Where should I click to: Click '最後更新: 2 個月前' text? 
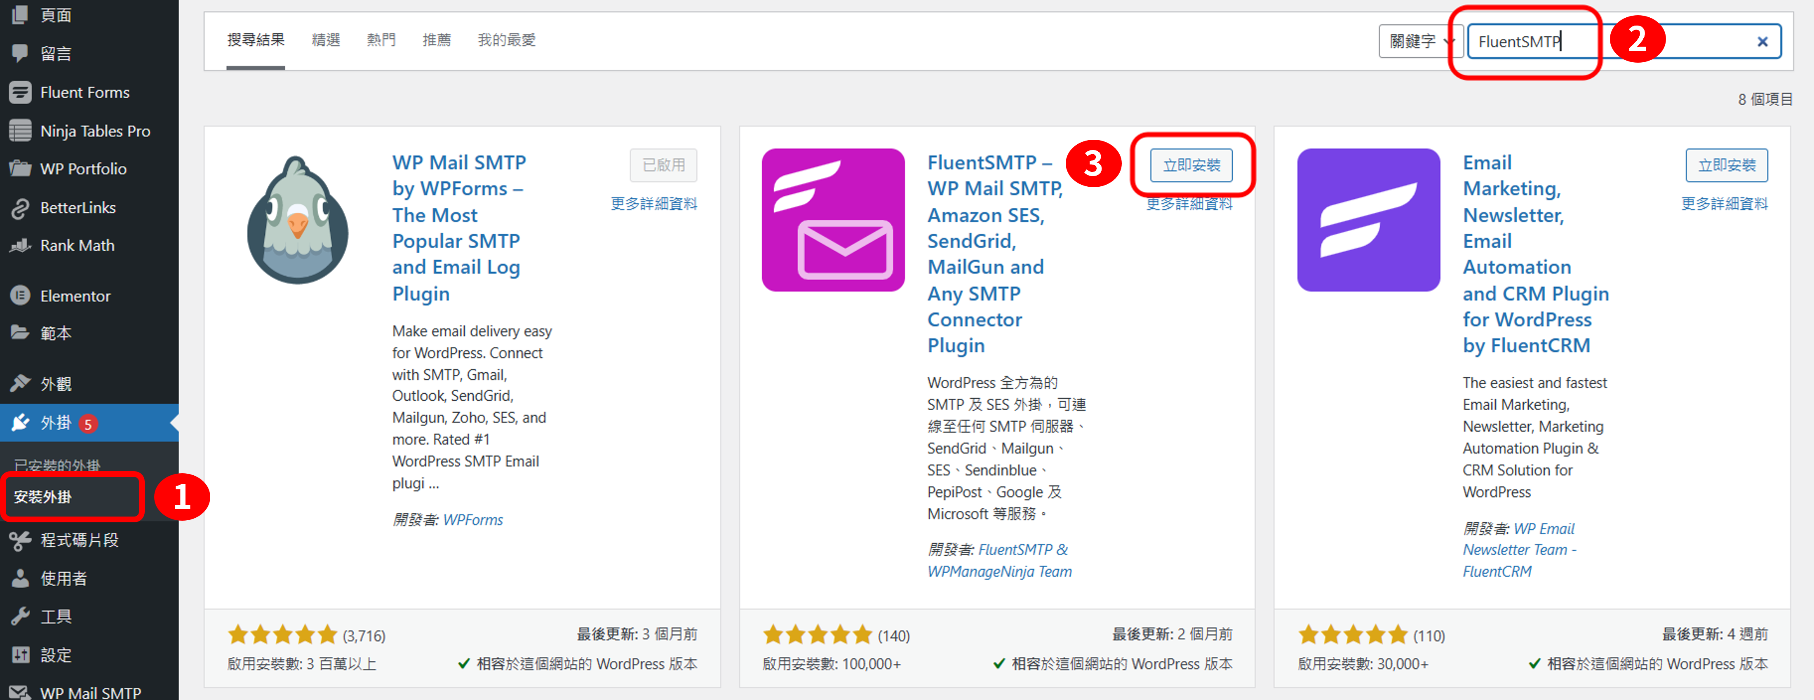[x=1173, y=634]
